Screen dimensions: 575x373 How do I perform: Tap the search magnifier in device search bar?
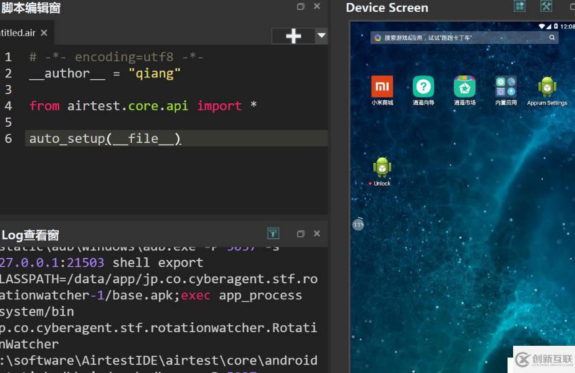tap(552, 37)
